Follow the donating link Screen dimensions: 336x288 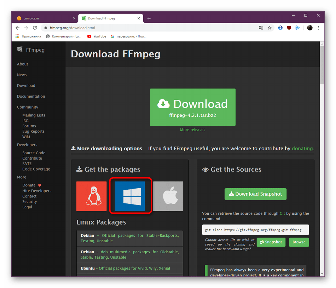302,148
